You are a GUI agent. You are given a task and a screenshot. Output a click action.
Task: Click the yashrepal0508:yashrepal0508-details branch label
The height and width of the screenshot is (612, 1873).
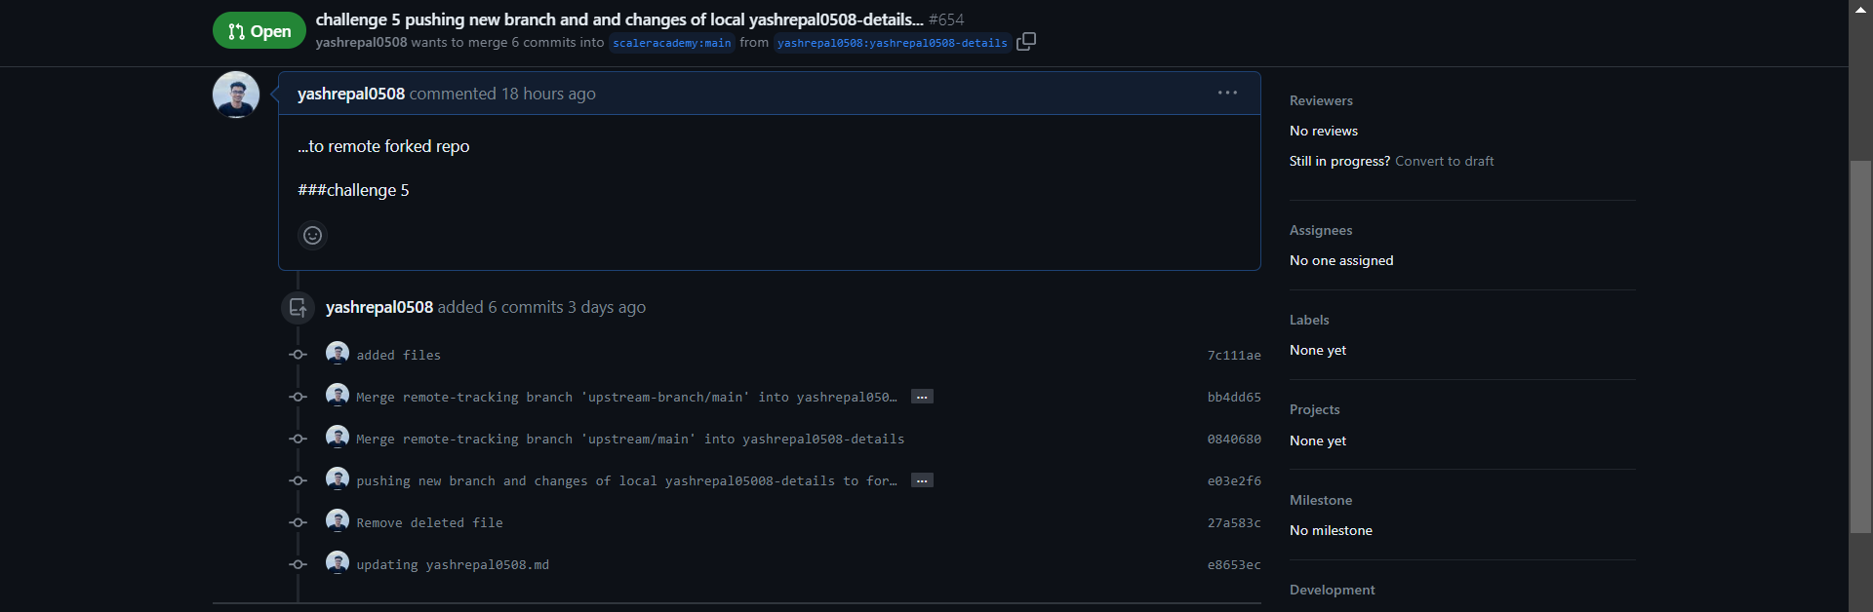coord(891,43)
